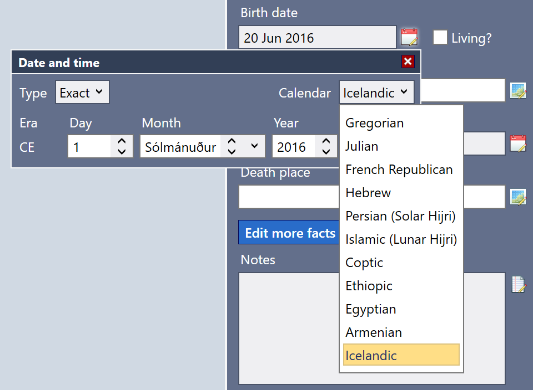The width and height of the screenshot is (533, 390).
Task: Edit the death place using the image-pencil icon
Action: click(518, 196)
